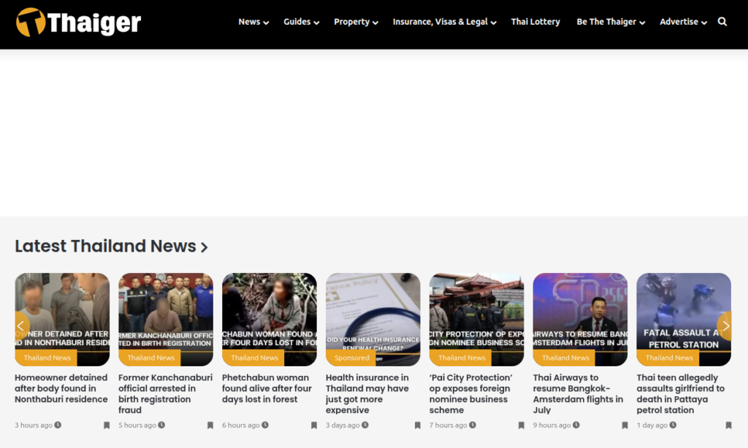Click Thailand News tag on Phetchabun card
This screenshot has height=448, width=748.
click(253, 358)
